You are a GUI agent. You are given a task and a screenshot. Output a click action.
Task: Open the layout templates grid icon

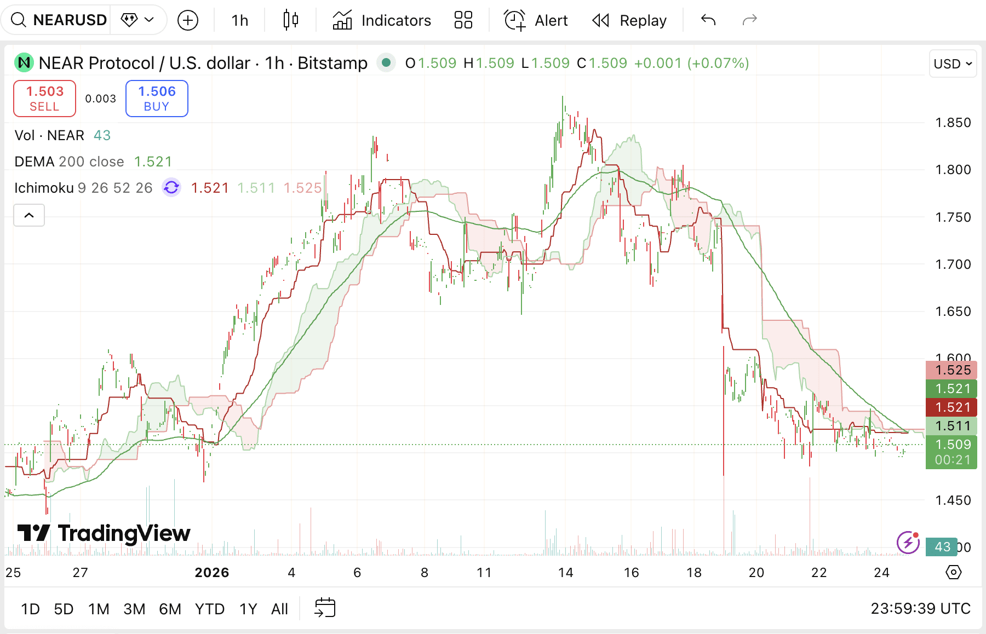[x=463, y=20]
